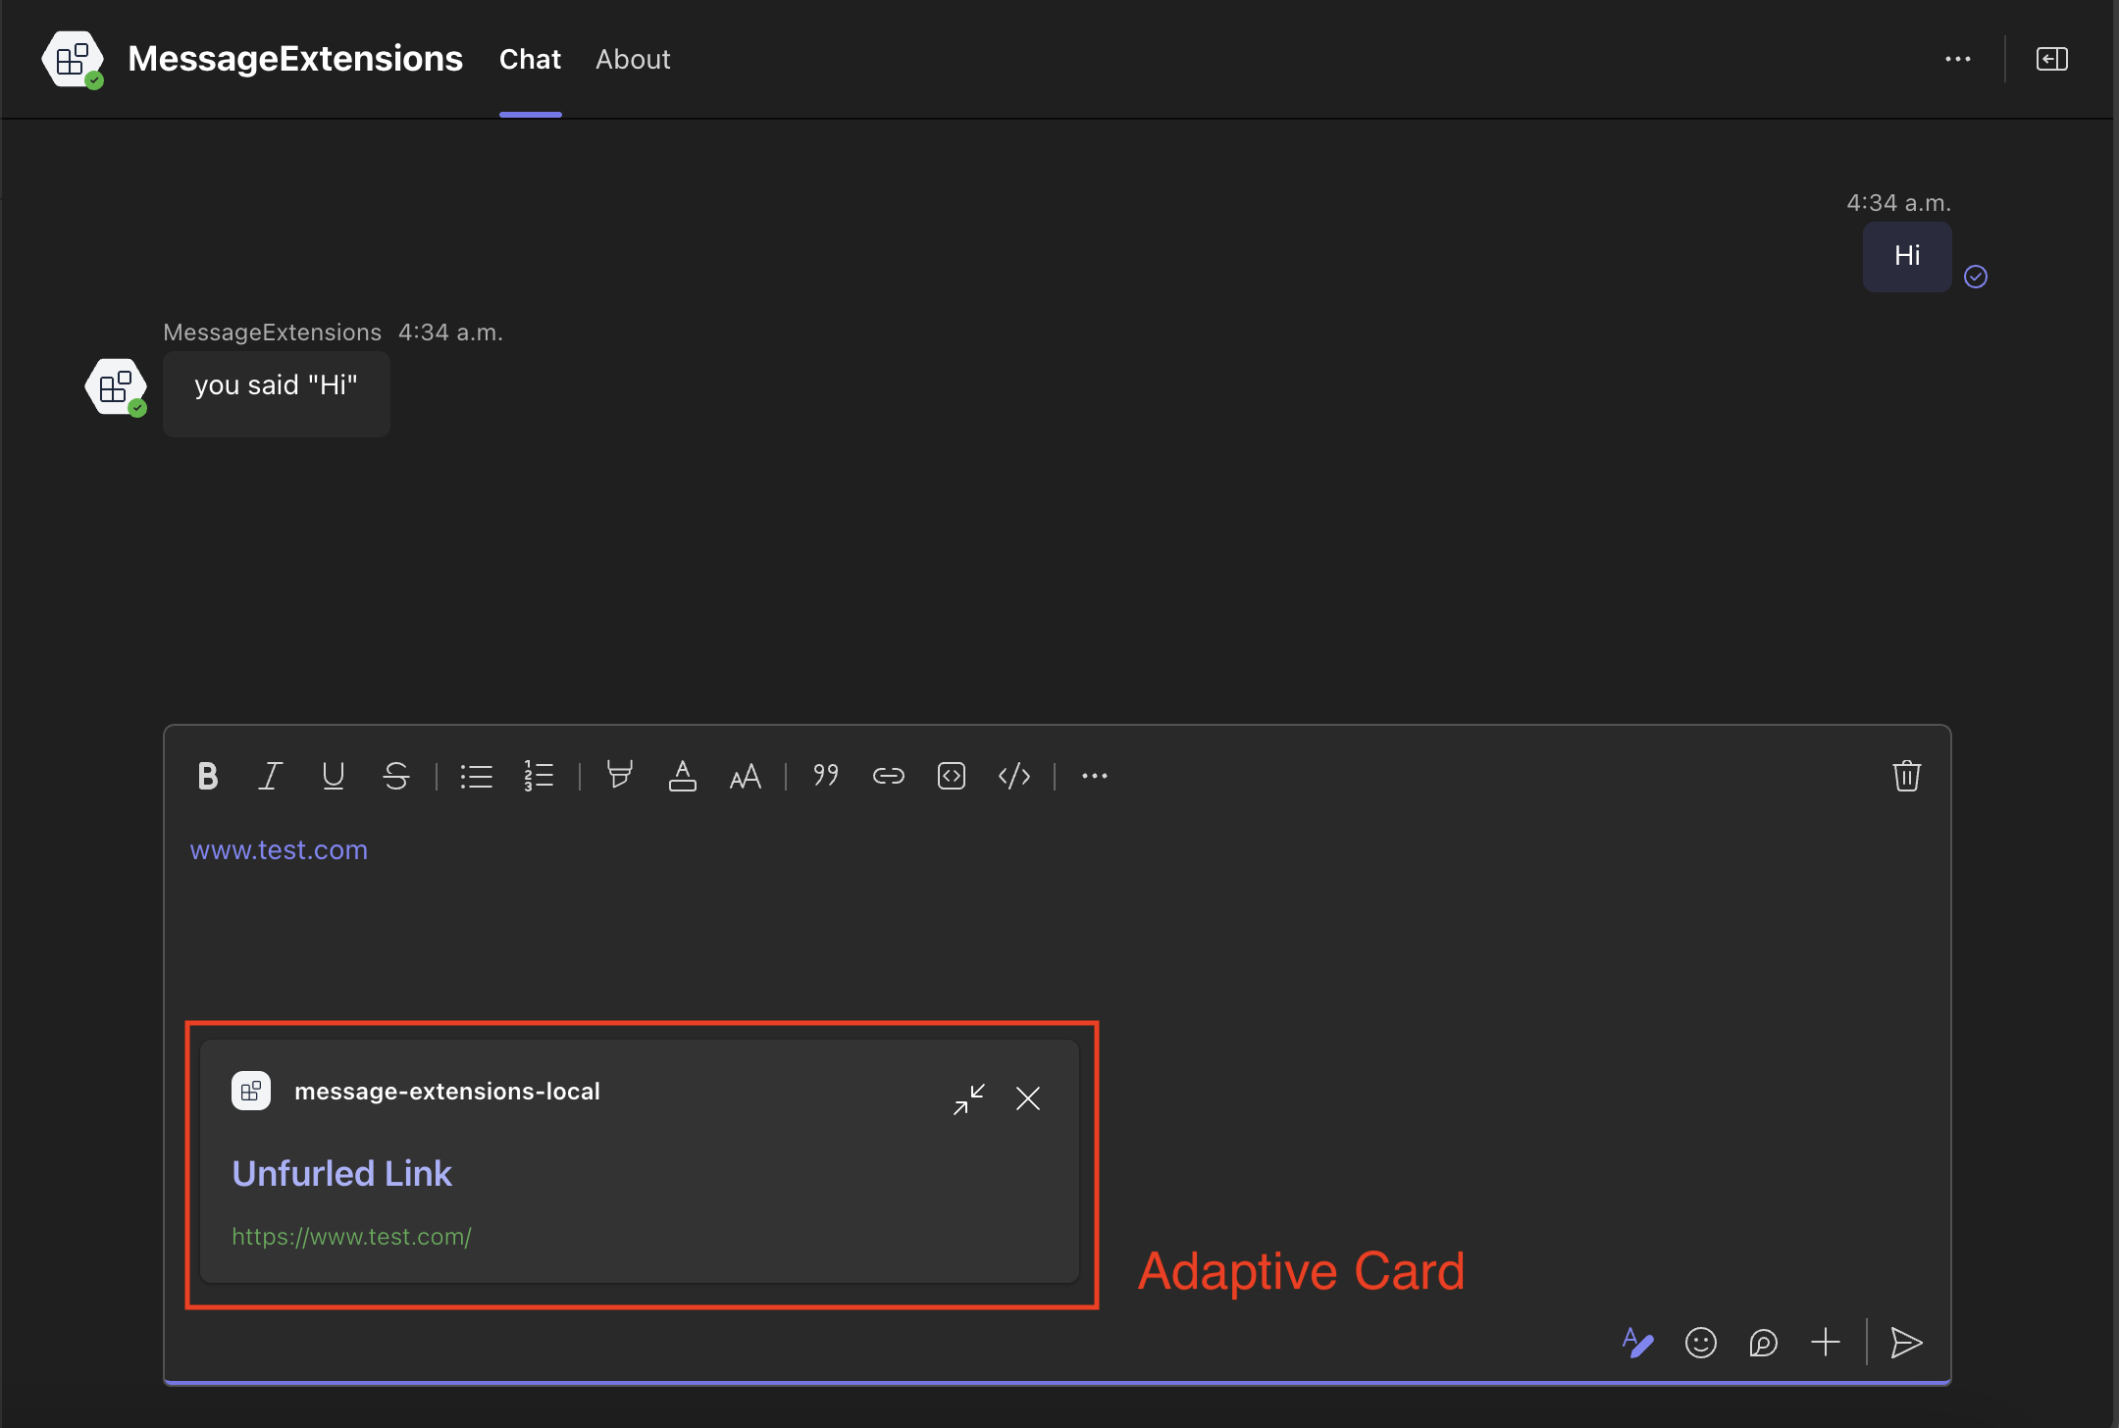
Task: Follow the https://www.test.com/ link on the card
Action: (x=351, y=1236)
